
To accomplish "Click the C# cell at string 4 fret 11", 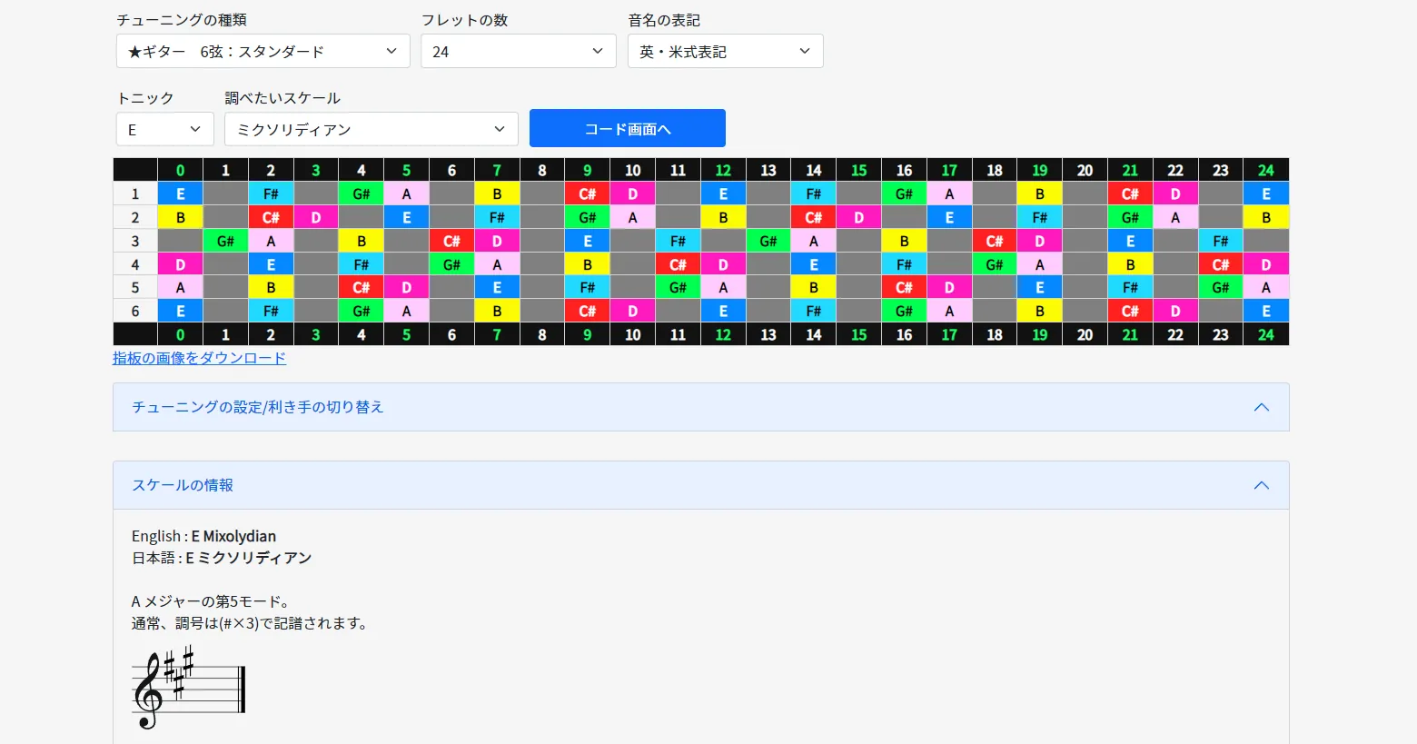I will tap(678, 264).
